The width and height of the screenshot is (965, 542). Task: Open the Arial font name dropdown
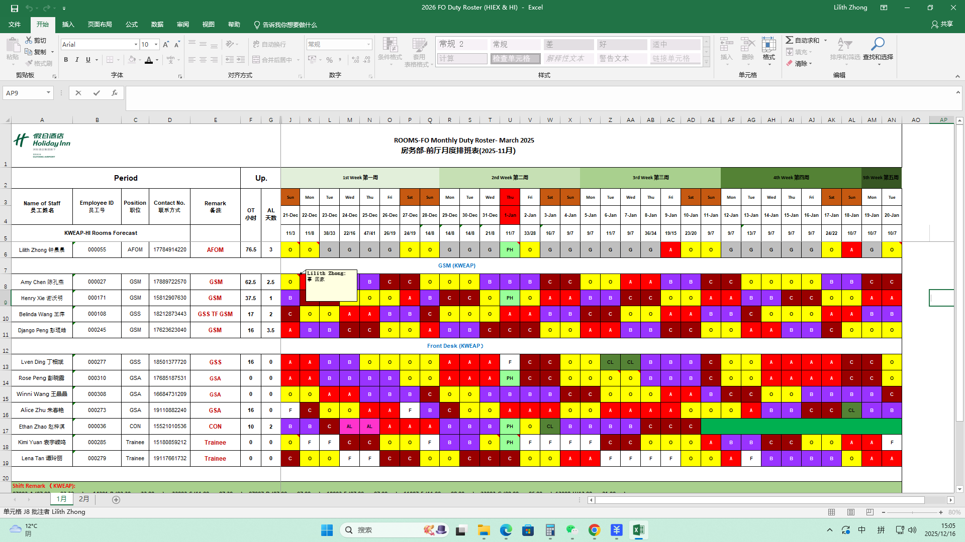(136, 45)
